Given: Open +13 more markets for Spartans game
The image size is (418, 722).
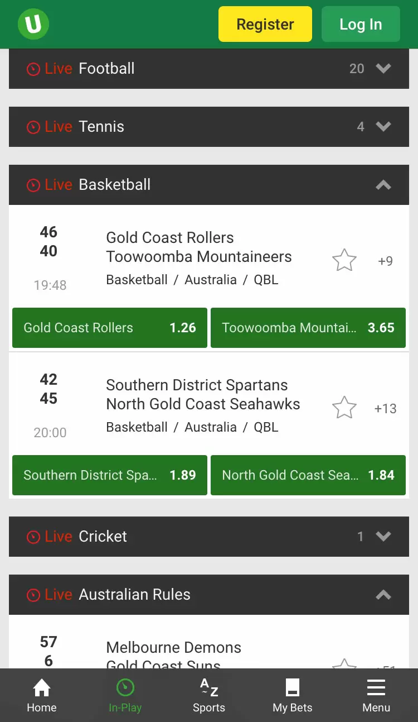Looking at the screenshot, I should click(385, 409).
